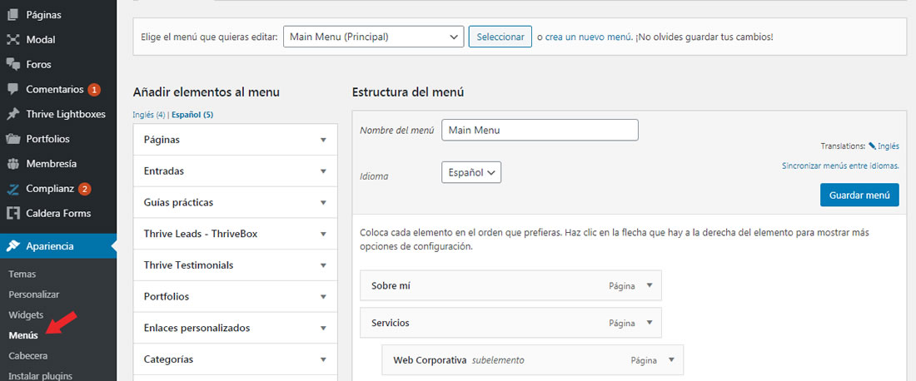
Task: Expand Enlaces personalizados panel arrow
Action: (323, 328)
